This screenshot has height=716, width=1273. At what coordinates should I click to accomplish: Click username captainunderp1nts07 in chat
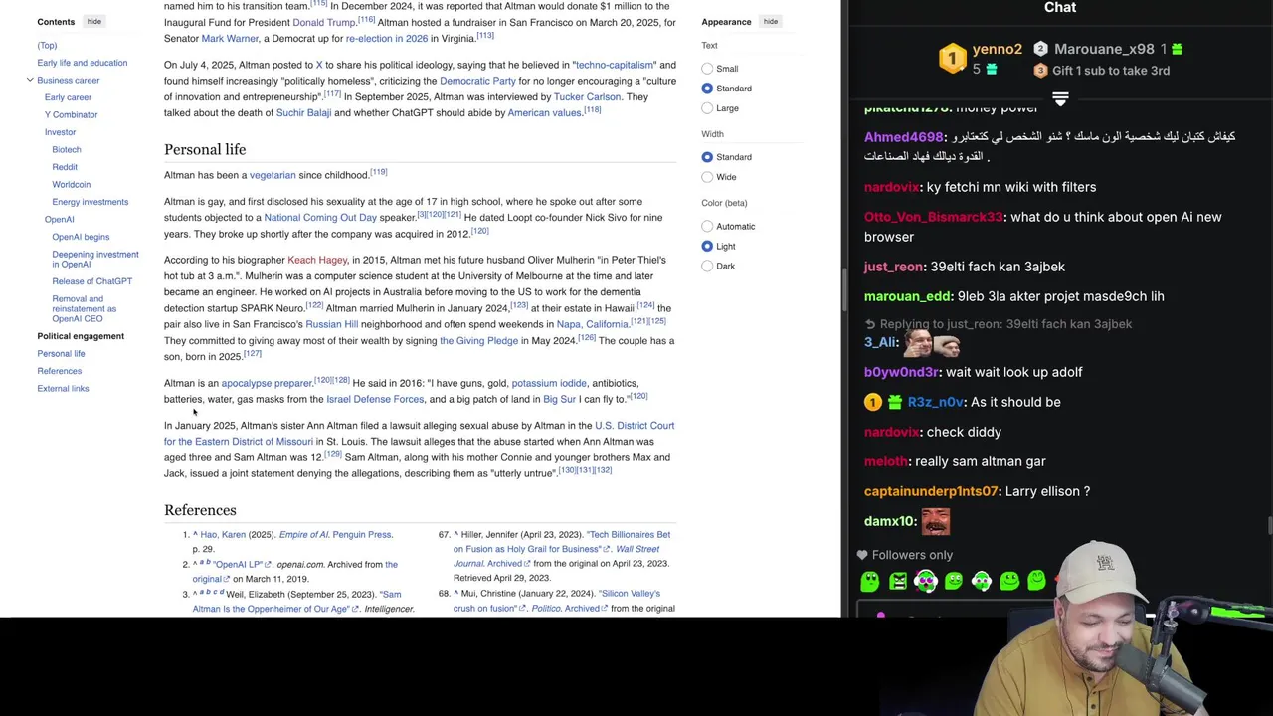pyautogui.click(x=931, y=491)
